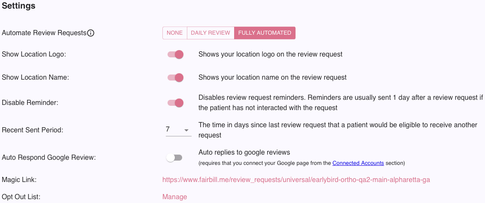
Task: Click the 'The time in days since last review request' description
Action: 338,130
